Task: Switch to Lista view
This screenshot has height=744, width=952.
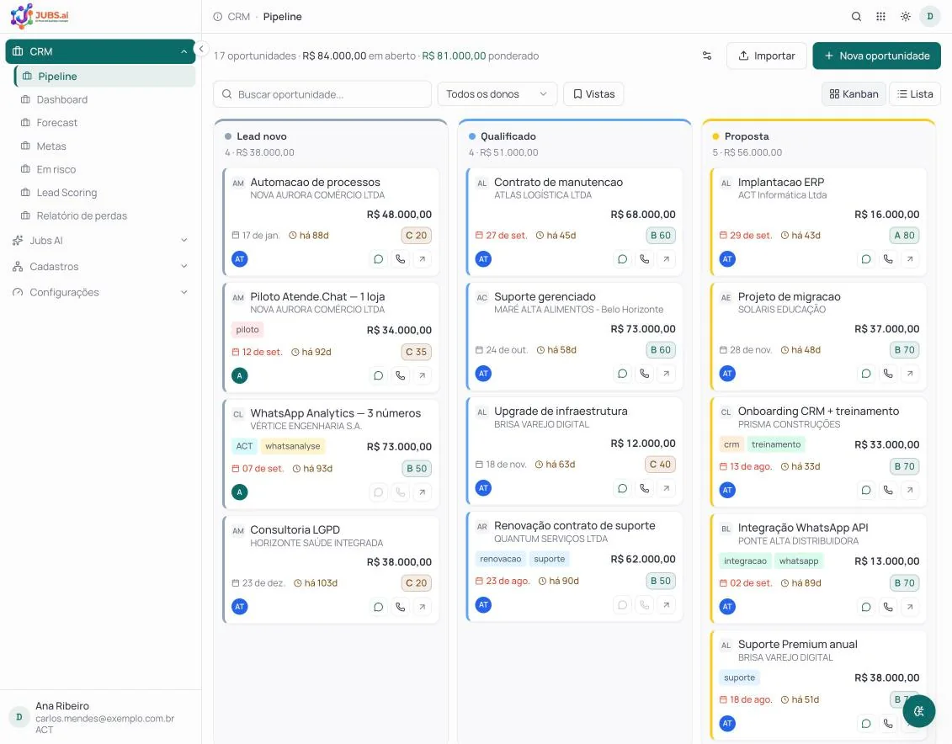Action: [x=915, y=94]
